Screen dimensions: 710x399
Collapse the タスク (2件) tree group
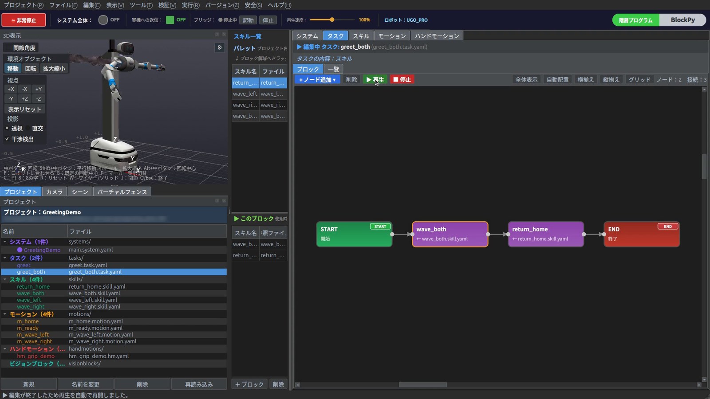click(x=5, y=258)
